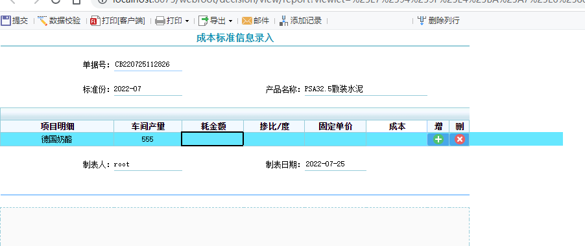Click the 单据号 field CB220725112826
The height and width of the screenshot is (246, 585).
click(x=148, y=64)
